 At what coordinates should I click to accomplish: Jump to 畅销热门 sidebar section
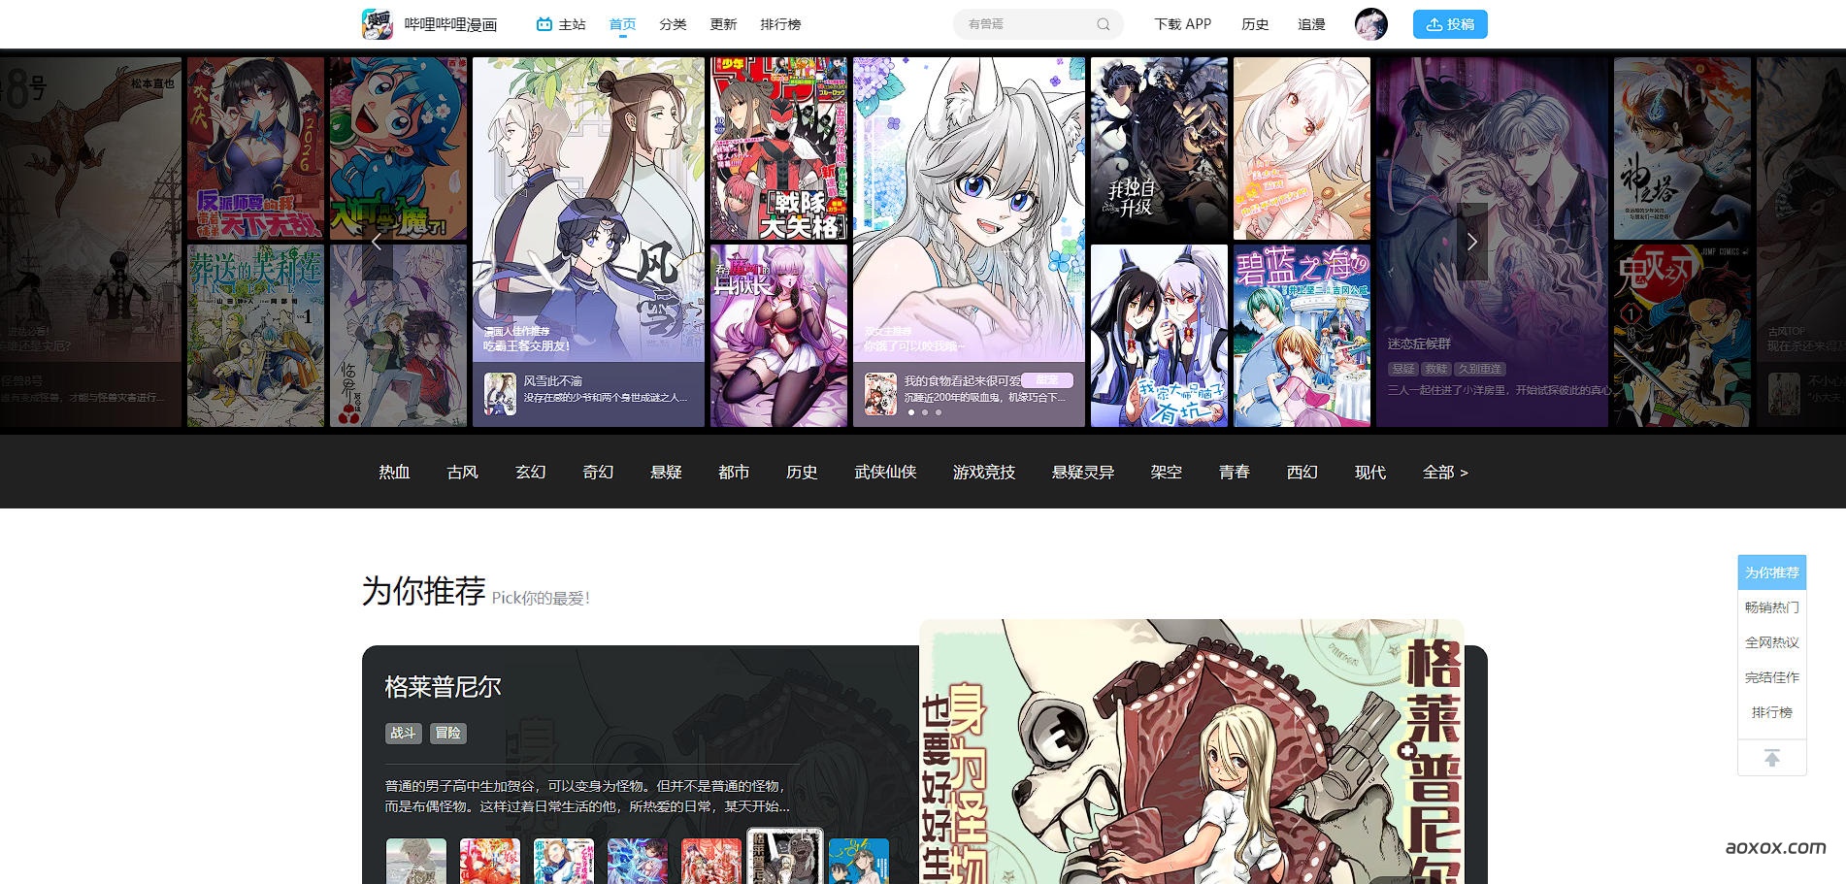[x=1771, y=607]
